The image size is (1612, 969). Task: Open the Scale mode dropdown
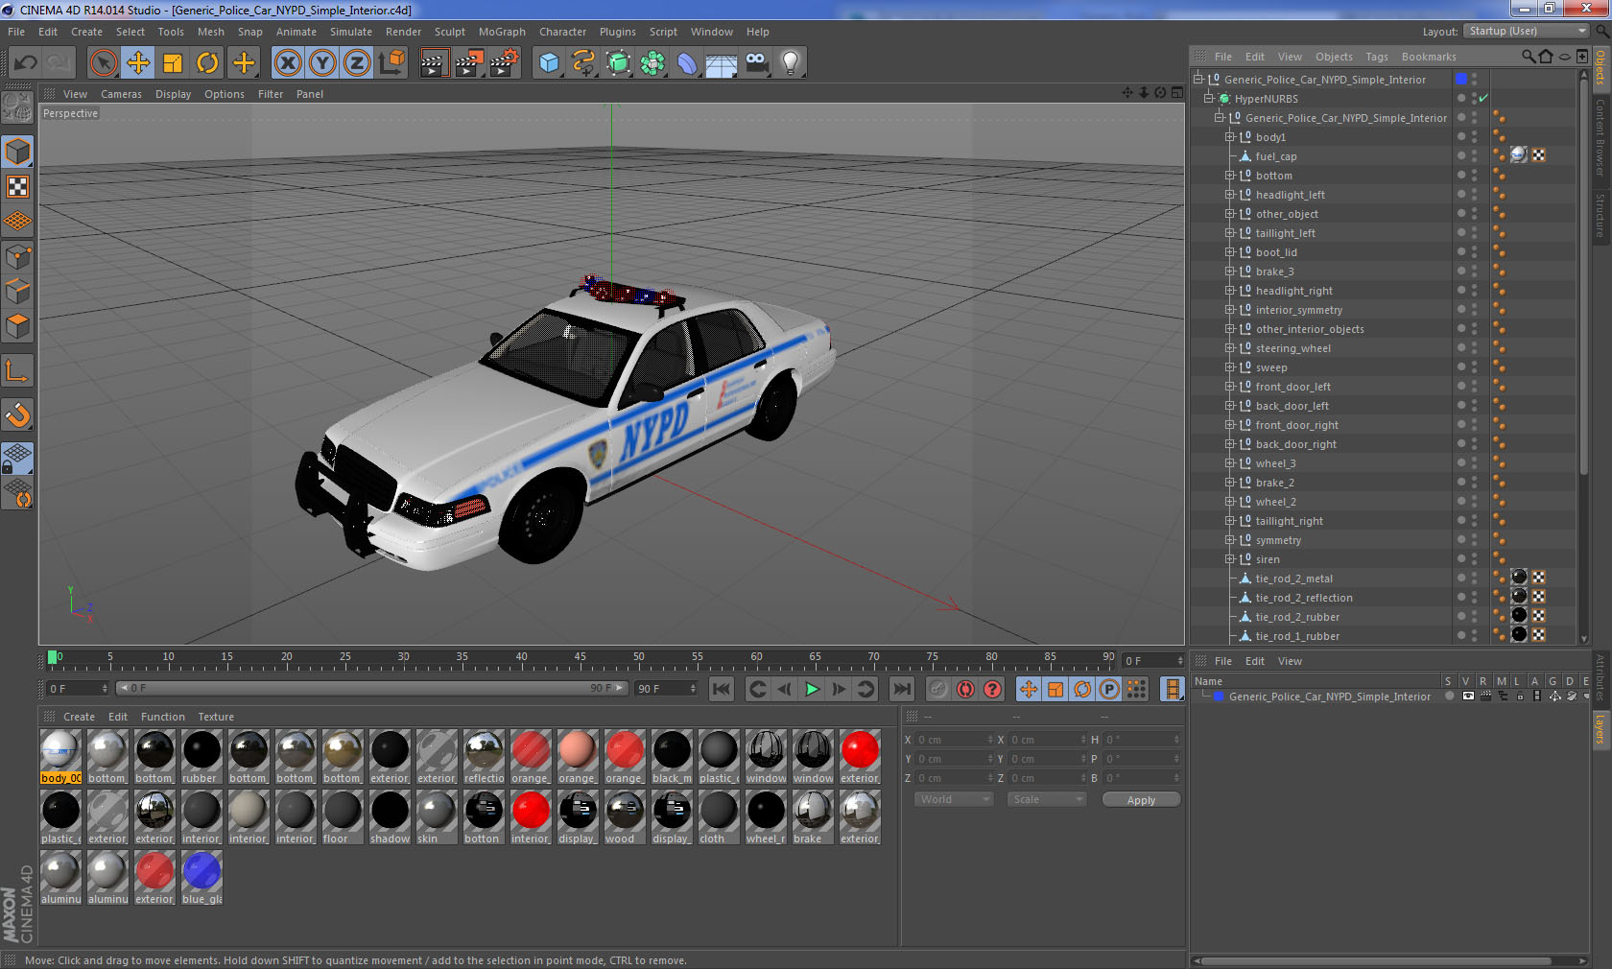[1046, 799]
